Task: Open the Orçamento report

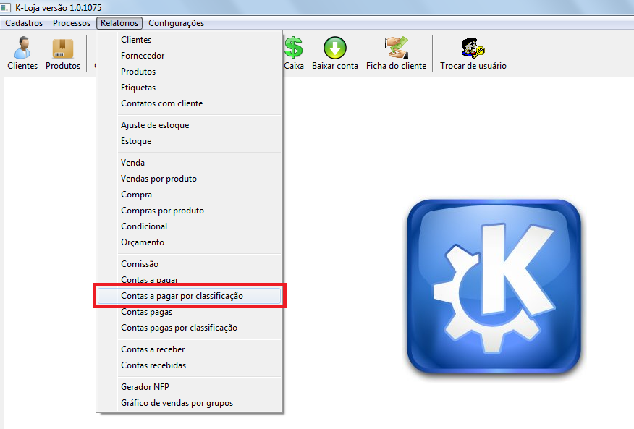Action: (189, 242)
